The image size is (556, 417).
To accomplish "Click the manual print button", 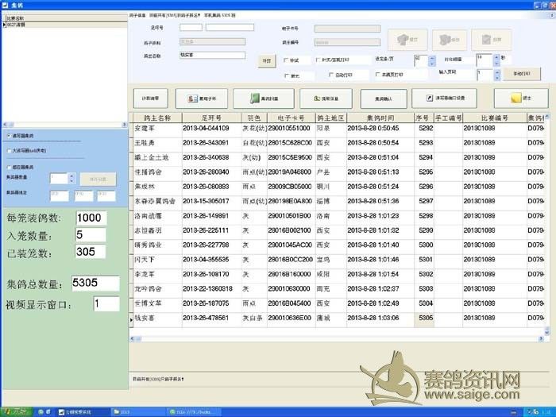I will pos(521,73).
